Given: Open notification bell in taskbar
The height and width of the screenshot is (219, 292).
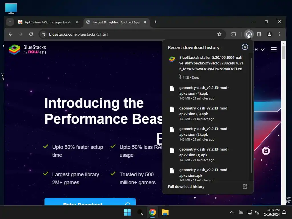Looking at the screenshot, I should coord(284,212).
